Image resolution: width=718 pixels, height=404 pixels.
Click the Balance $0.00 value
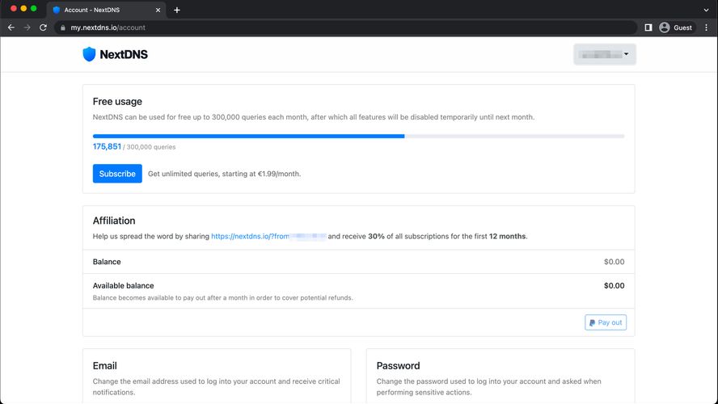[614, 262]
